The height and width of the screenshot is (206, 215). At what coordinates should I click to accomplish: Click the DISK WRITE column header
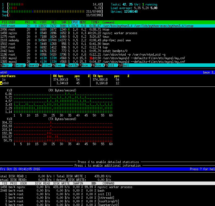[61, 183]
